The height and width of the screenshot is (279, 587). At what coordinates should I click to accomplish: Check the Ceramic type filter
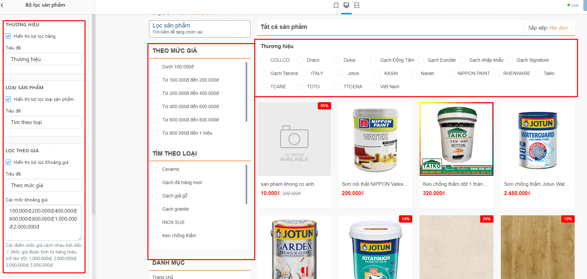[155, 169]
